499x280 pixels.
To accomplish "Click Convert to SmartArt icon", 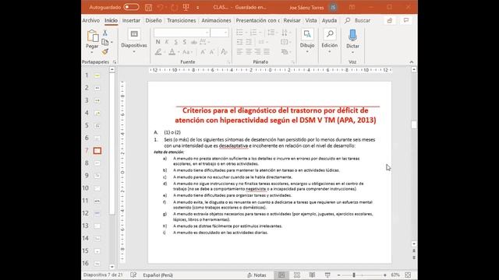I will [285, 52].
